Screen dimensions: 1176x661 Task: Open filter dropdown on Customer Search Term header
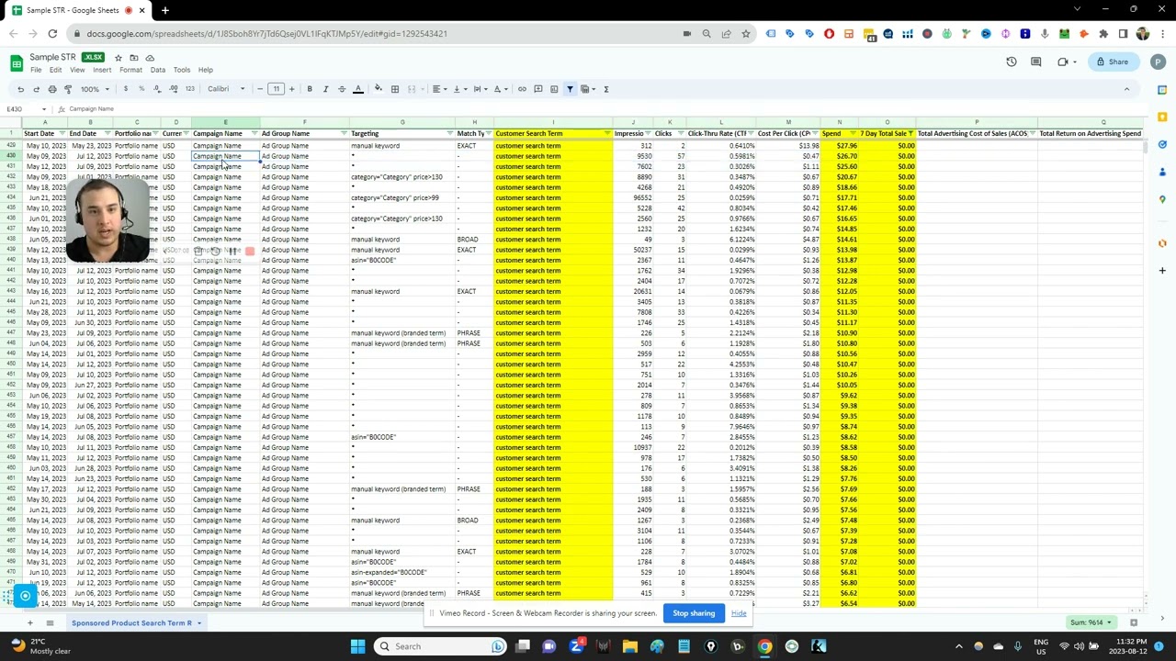point(607,134)
